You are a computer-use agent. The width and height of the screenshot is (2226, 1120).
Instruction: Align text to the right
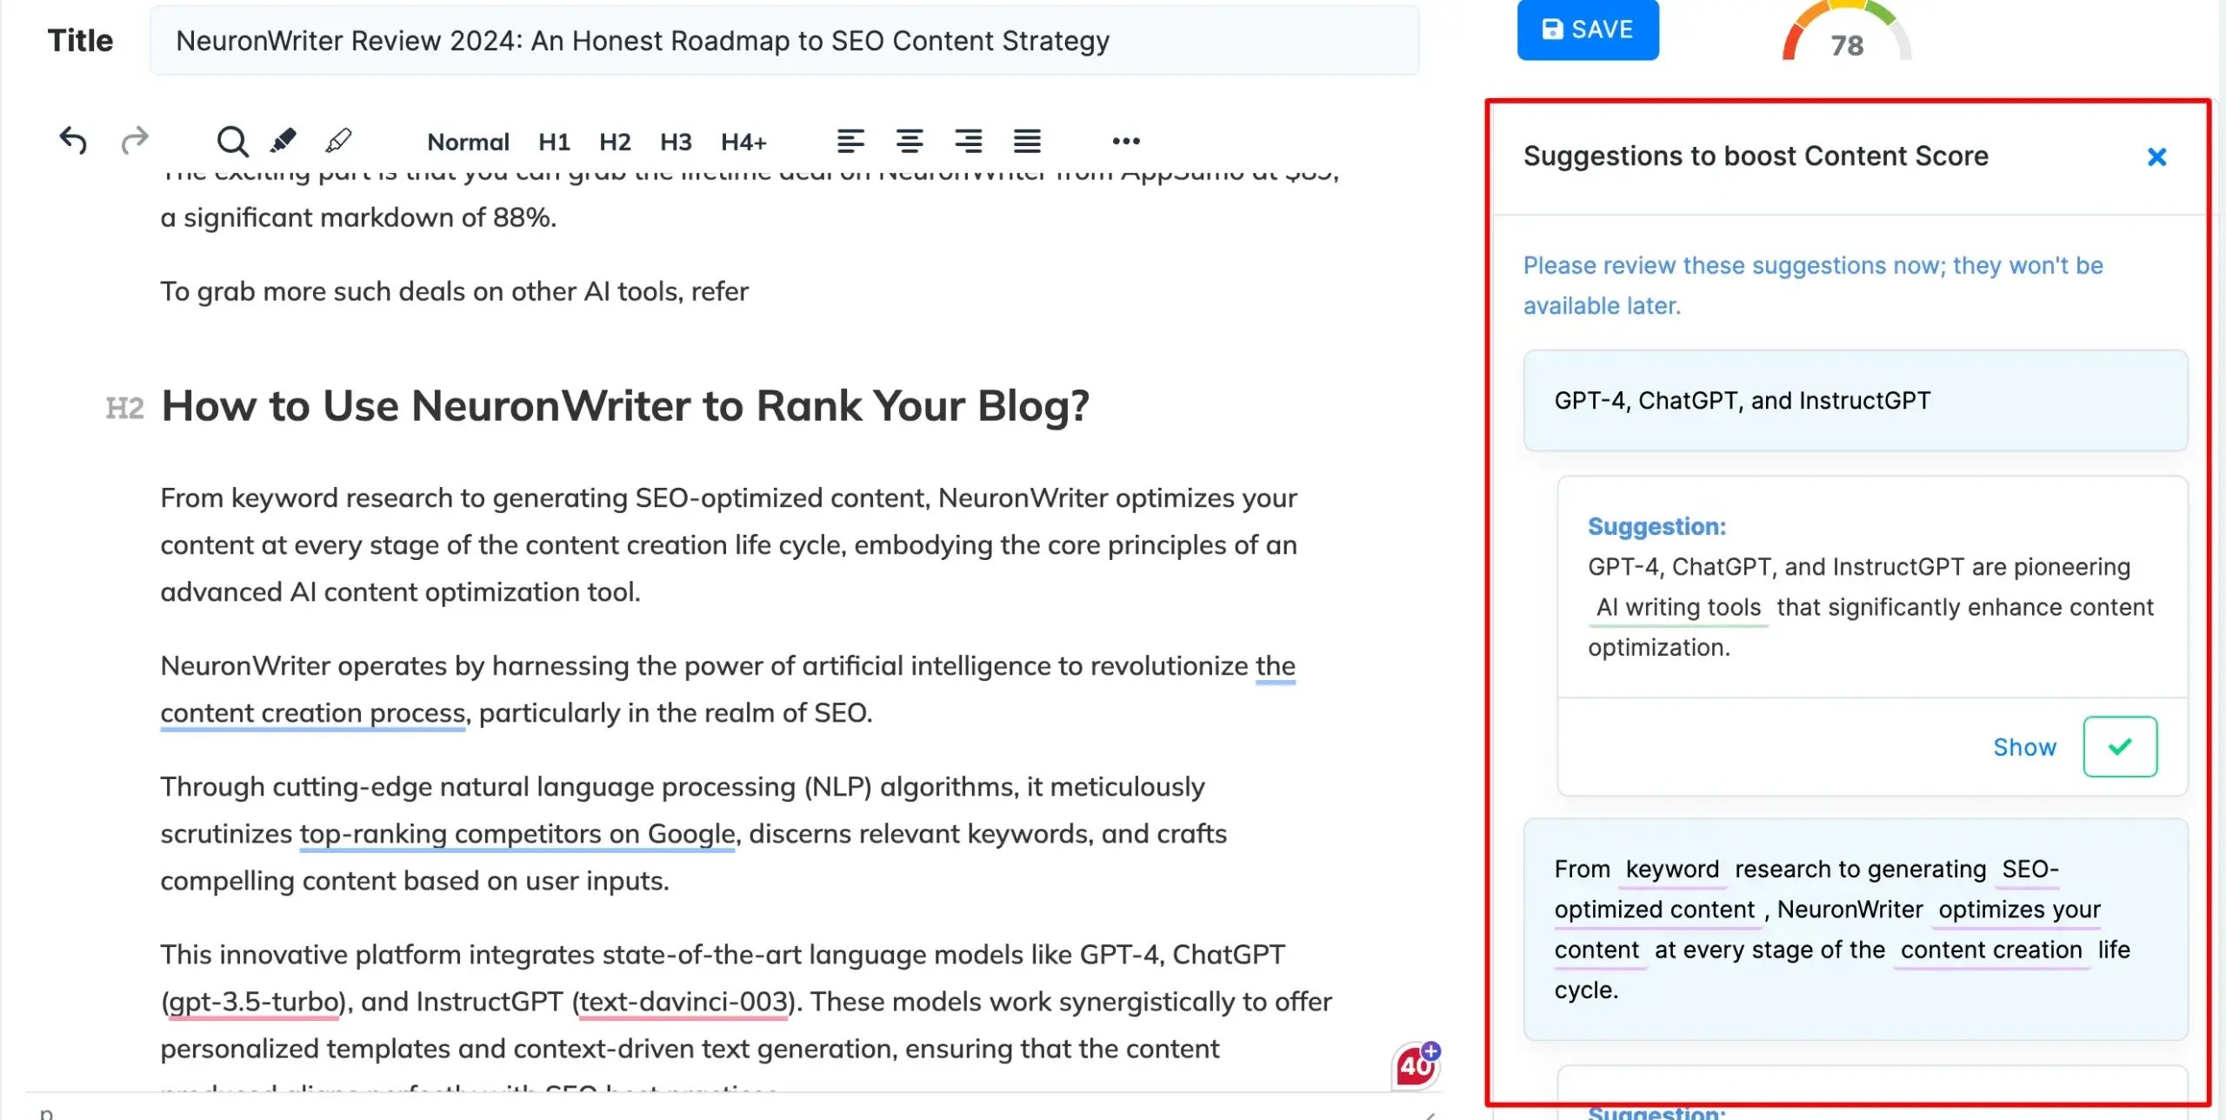968,141
